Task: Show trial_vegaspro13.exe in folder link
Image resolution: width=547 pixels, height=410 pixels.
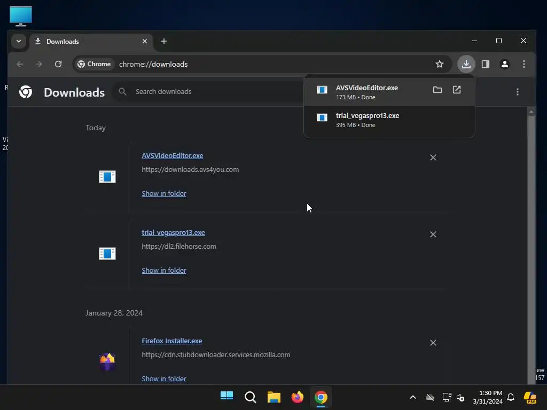Action: coord(164,270)
